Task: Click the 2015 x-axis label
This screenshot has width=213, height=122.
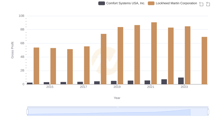Action: click(x=50, y=87)
